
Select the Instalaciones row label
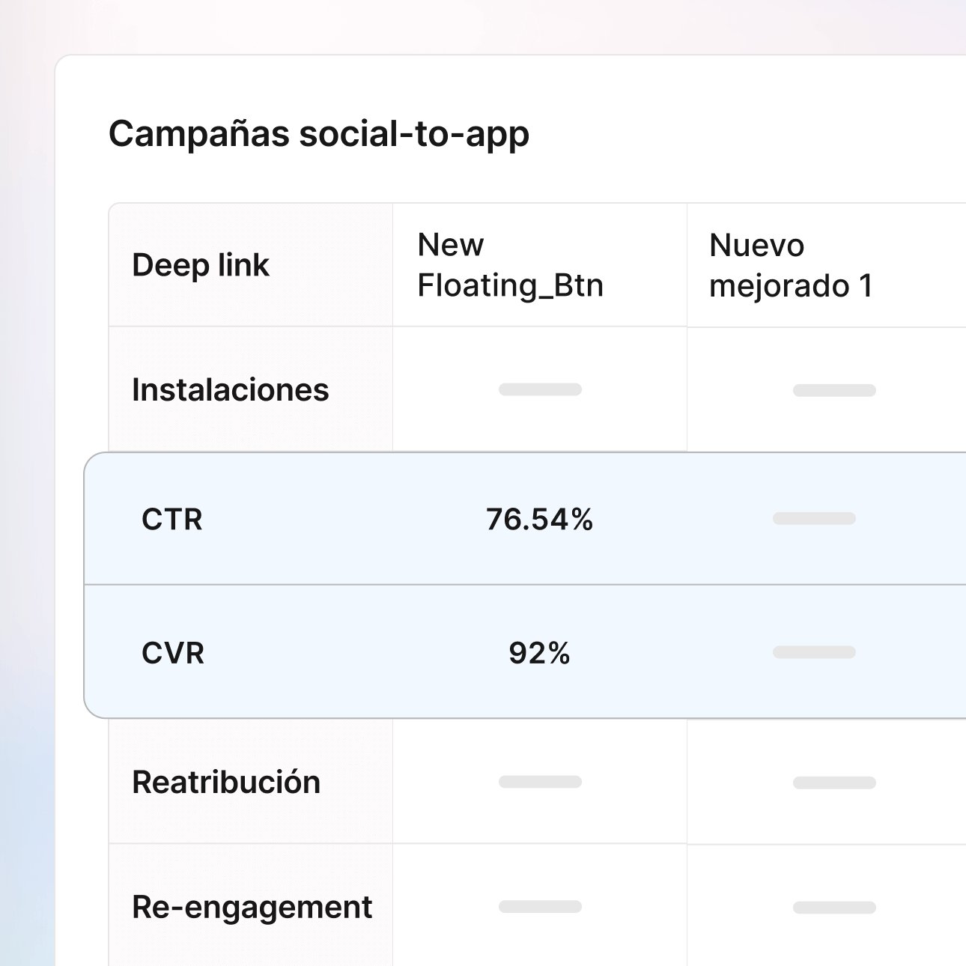coord(230,390)
